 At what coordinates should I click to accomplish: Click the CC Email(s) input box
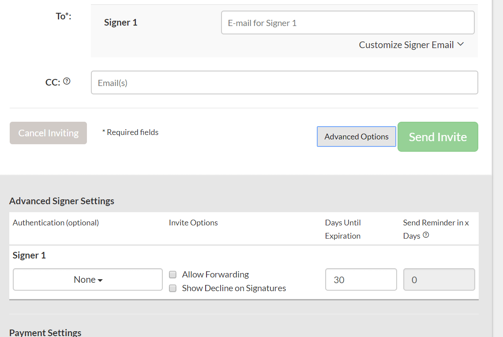[x=284, y=82]
